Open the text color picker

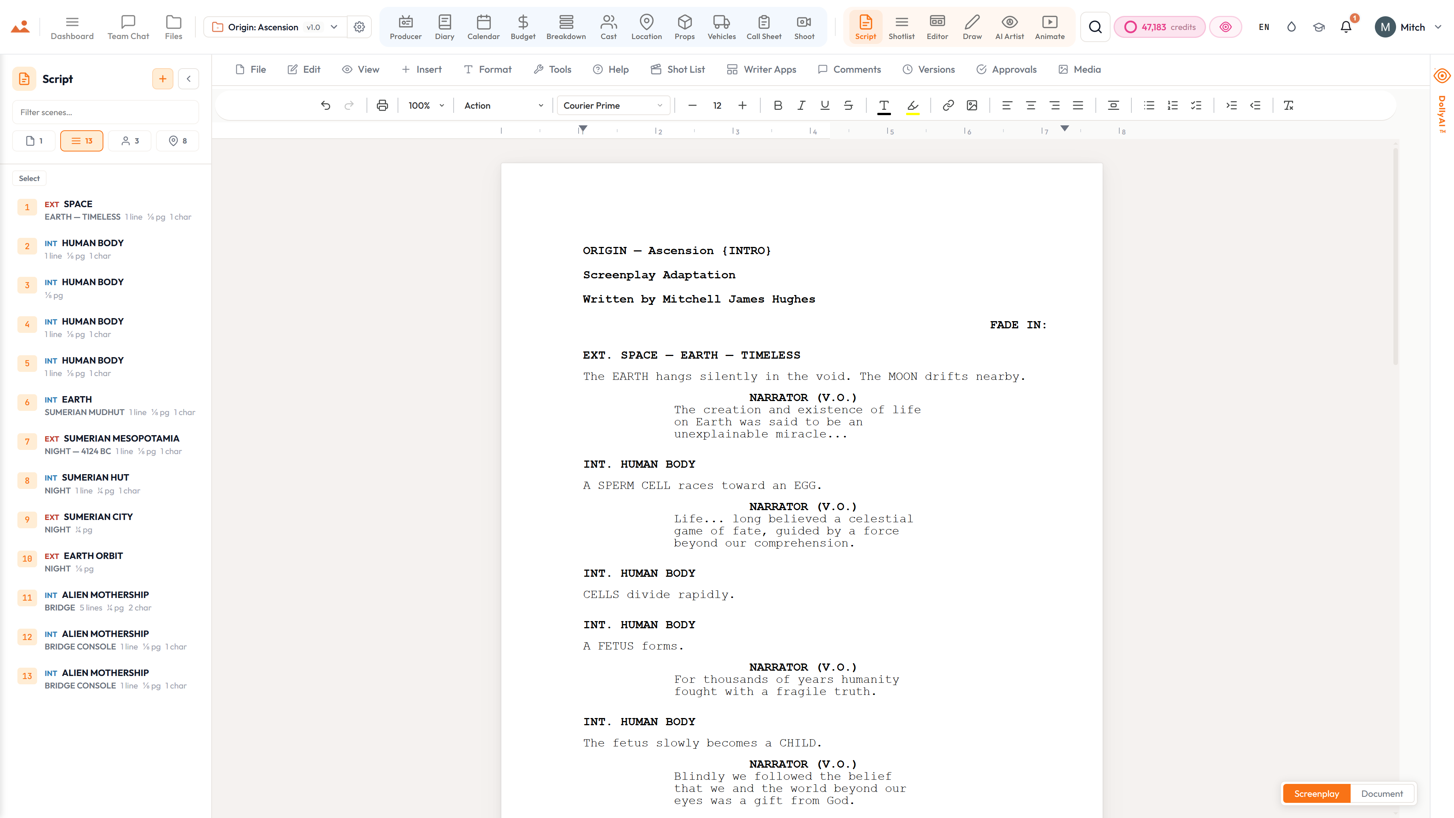coord(884,106)
